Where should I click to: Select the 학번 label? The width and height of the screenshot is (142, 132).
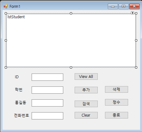point(19,90)
